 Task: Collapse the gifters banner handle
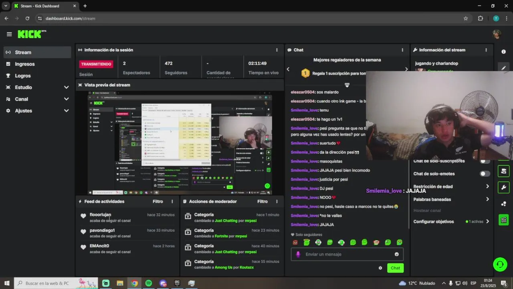point(347,85)
